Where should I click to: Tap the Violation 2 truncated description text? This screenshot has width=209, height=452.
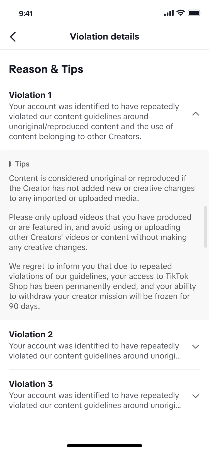coord(95,351)
